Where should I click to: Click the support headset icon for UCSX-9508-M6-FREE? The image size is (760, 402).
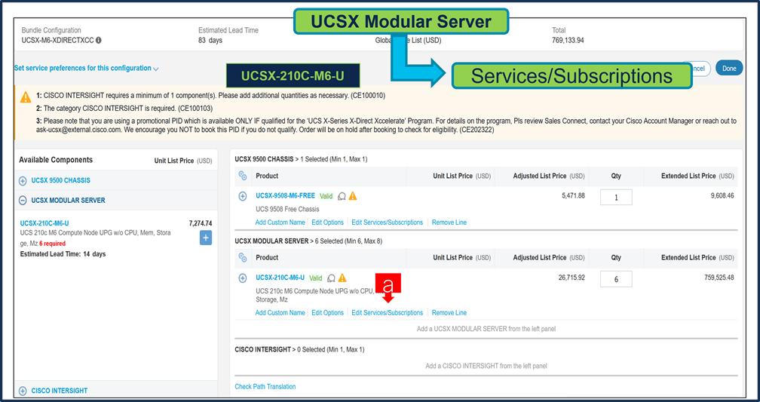point(342,196)
